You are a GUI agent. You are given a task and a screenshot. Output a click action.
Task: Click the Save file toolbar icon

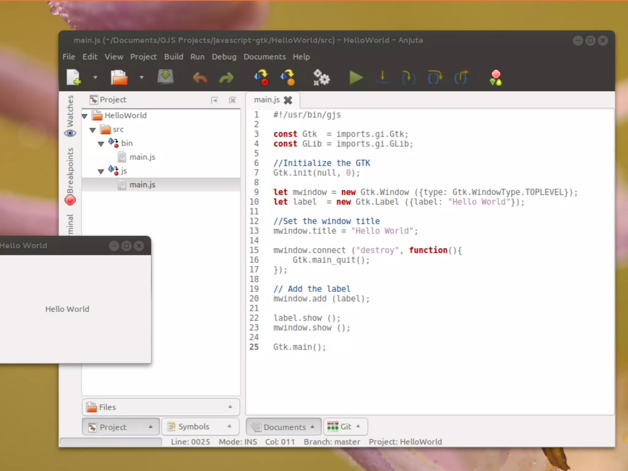pyautogui.click(x=165, y=77)
